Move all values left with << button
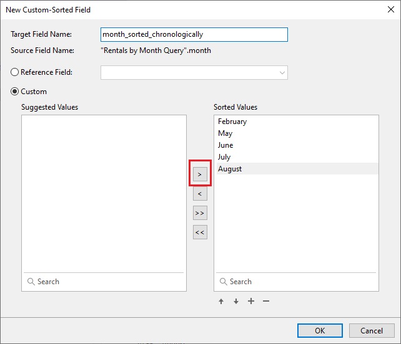 point(200,232)
